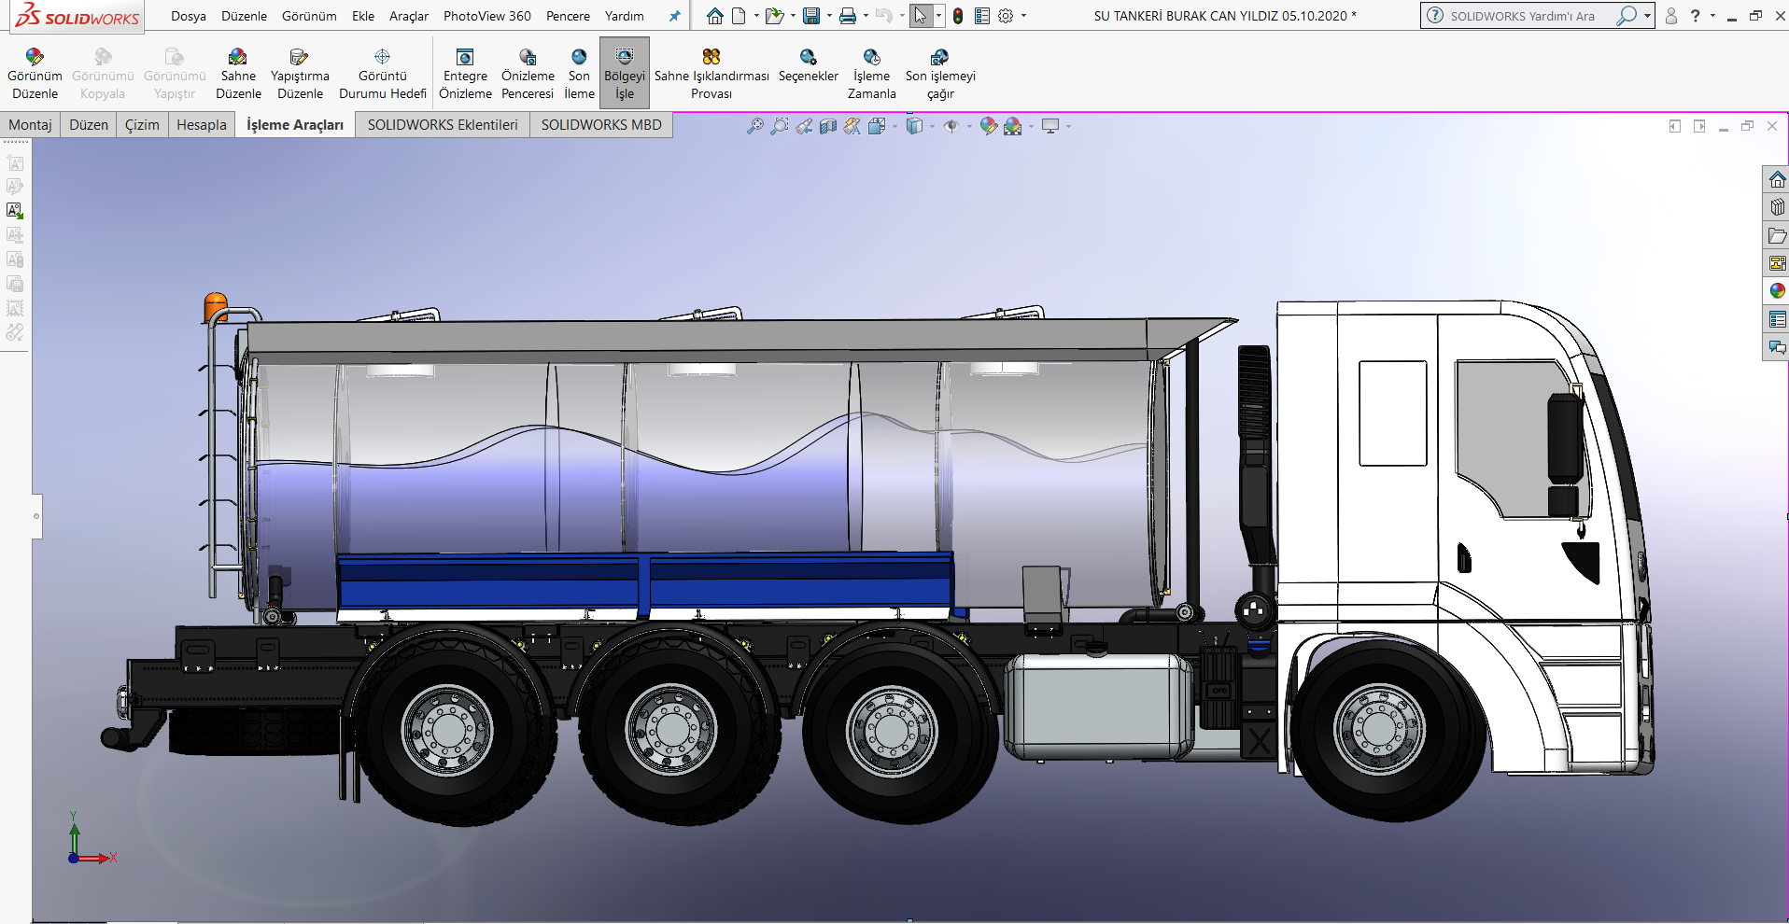The width and height of the screenshot is (1789, 924).
Task: Expand the New document dropdown arrow
Action: pyautogui.click(x=756, y=16)
